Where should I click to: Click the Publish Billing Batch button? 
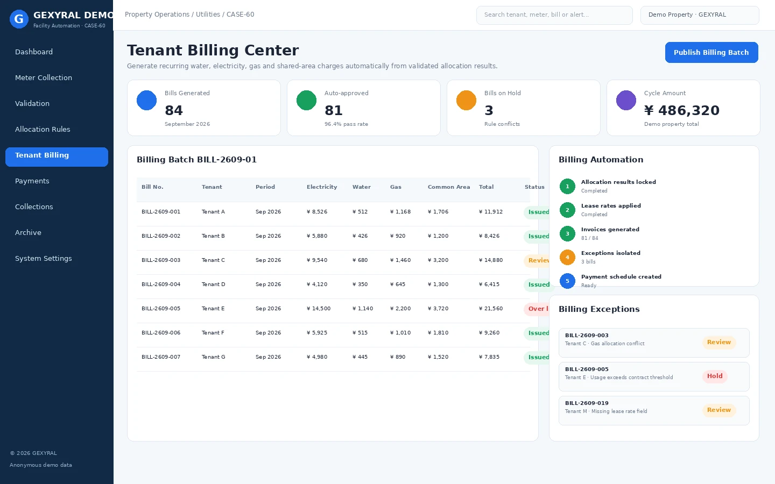point(711,53)
